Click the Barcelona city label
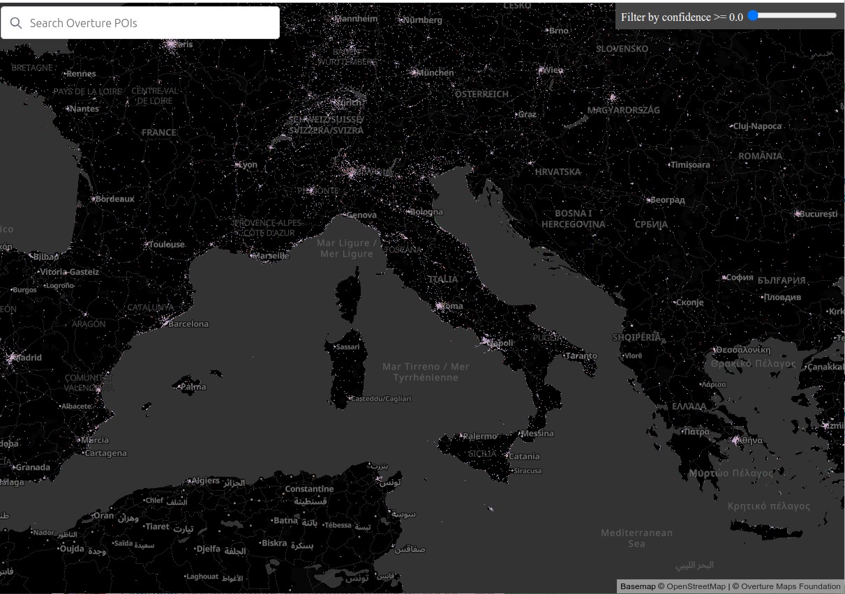The width and height of the screenshot is (845, 594). pos(188,323)
